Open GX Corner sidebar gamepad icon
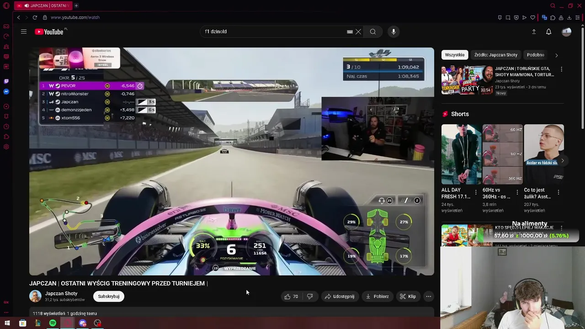This screenshot has height=329, width=585. (6, 27)
